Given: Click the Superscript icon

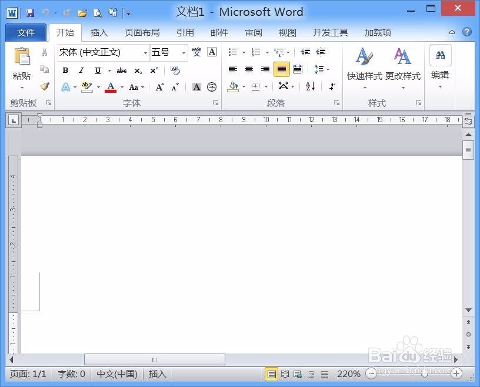Looking at the screenshot, I should (154, 70).
